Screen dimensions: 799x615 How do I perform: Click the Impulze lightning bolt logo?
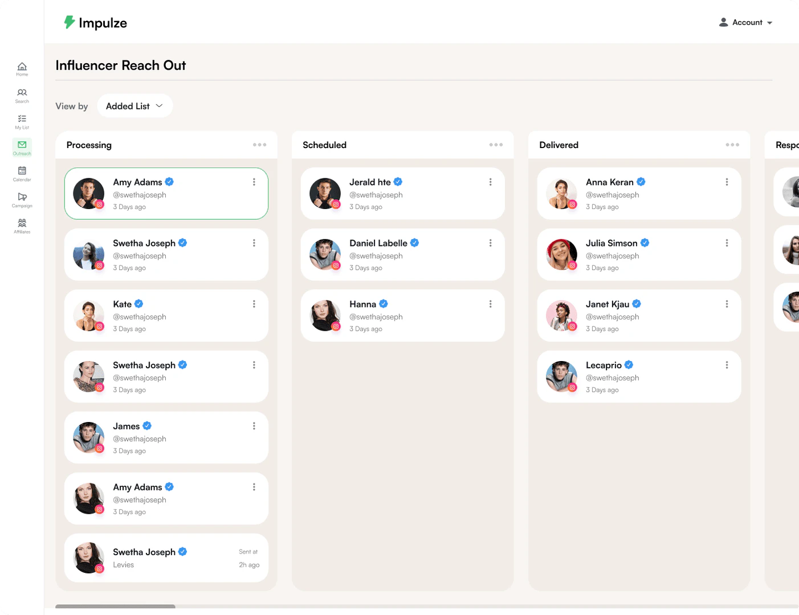point(70,22)
